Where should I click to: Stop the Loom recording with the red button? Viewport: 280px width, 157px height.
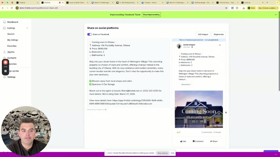point(5,62)
